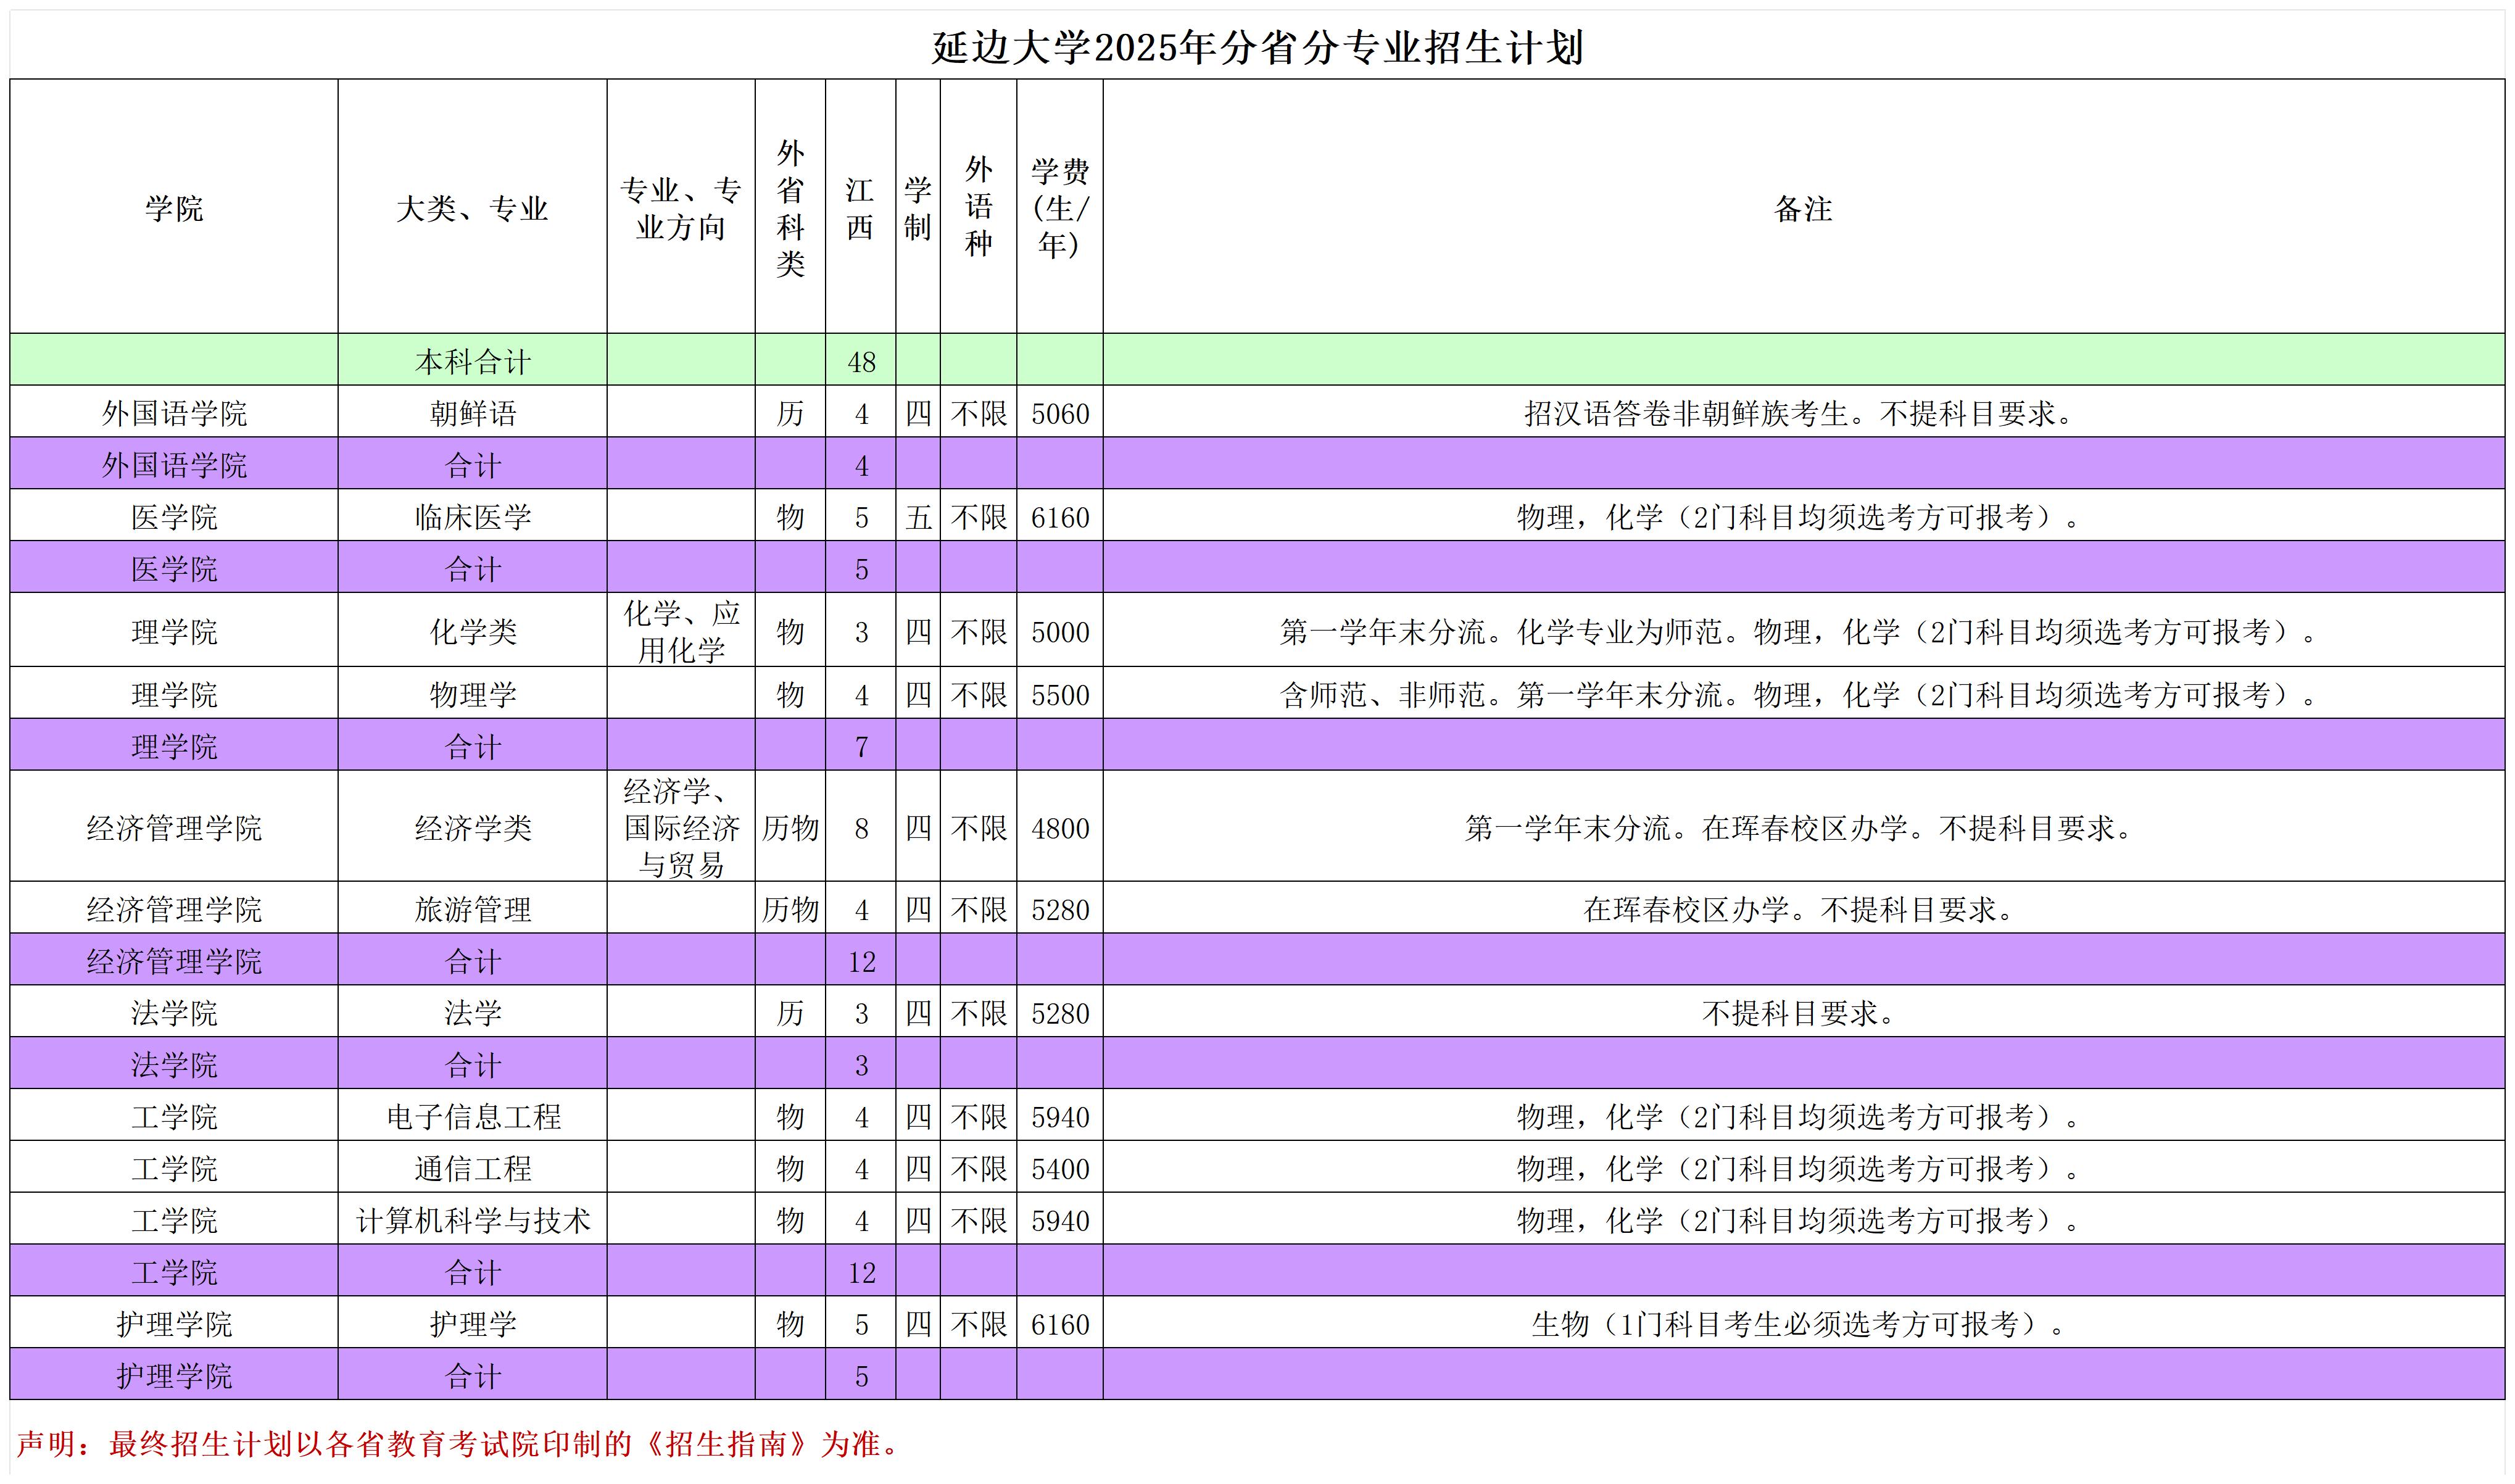Viewport: 2515px width, 1484px height.
Task: Click remark 生物（1门科目考生必须选考方可报考）
Action: point(1803,1323)
